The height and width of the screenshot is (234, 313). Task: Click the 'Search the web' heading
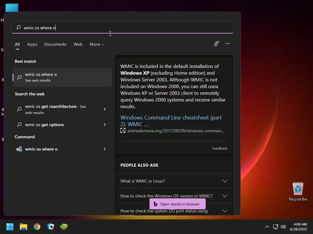pos(30,94)
